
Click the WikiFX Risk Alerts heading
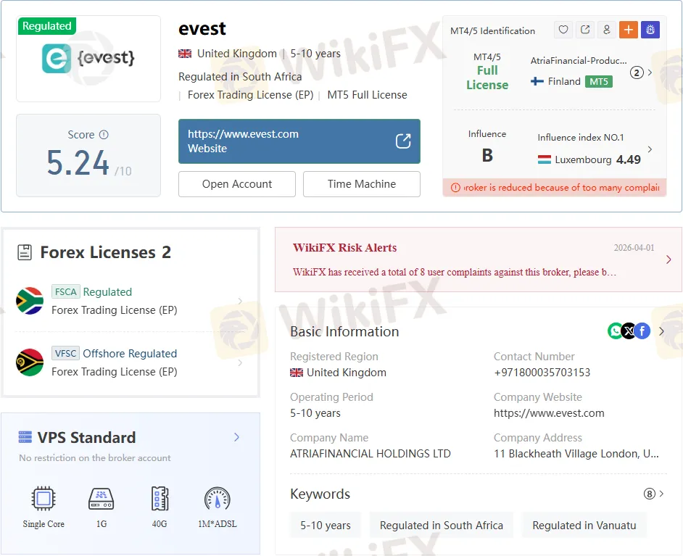click(344, 247)
